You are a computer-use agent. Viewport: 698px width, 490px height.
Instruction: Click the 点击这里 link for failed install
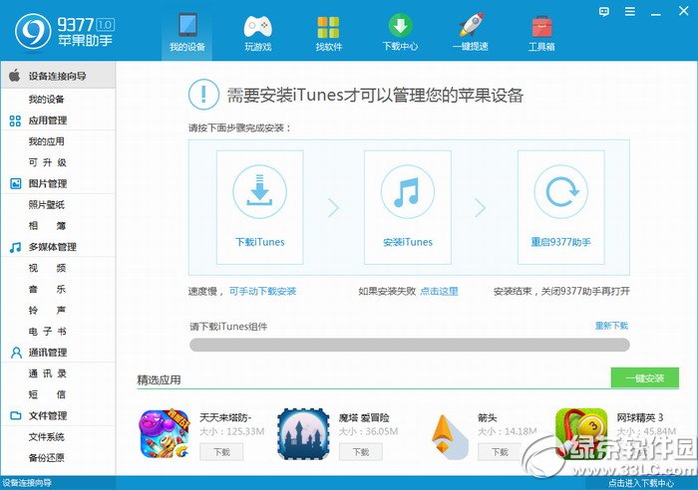[439, 291]
